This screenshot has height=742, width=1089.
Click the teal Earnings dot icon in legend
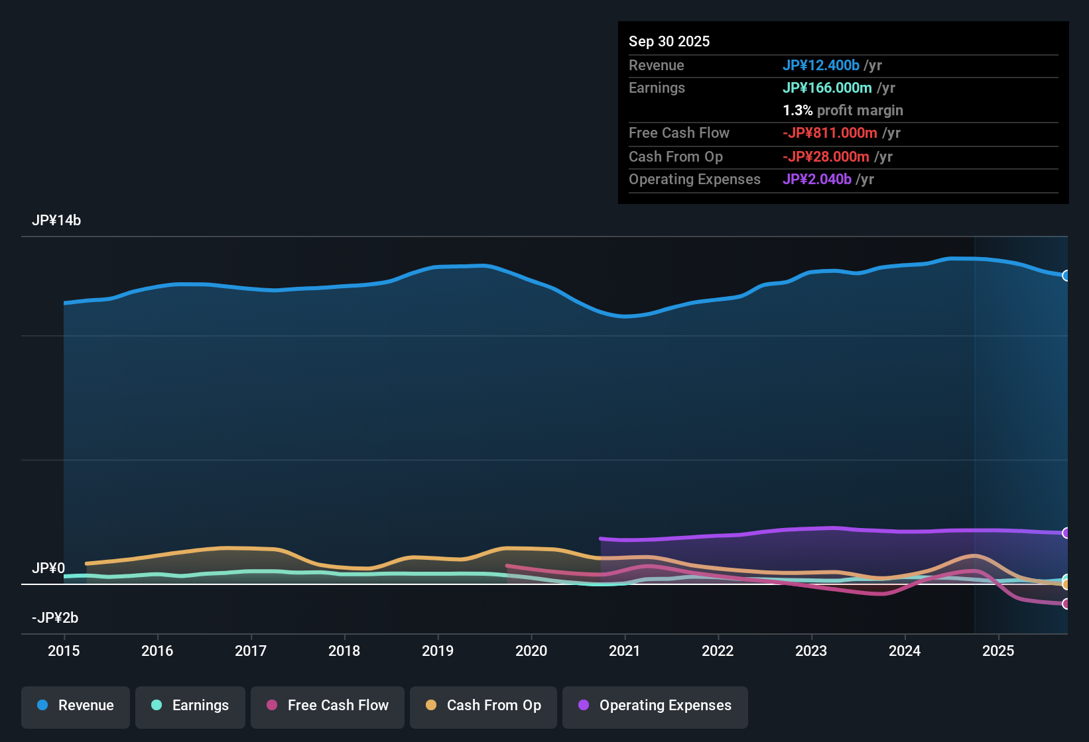157,706
